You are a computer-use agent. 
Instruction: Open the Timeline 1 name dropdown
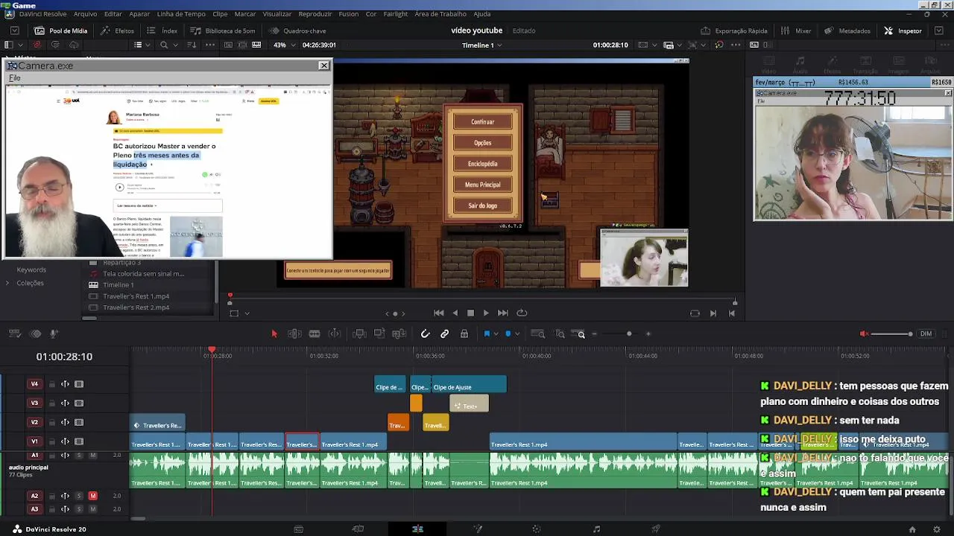482,45
